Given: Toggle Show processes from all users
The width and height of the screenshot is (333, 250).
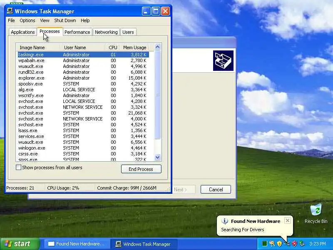Looking at the screenshot, I should pos(18,167).
